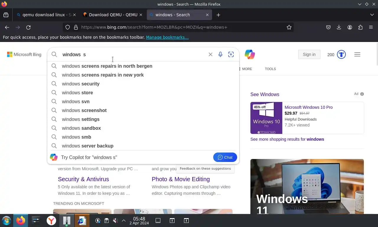This screenshot has width=378, height=227.
Task: Choose suggestion windows store
Action: click(x=143, y=93)
